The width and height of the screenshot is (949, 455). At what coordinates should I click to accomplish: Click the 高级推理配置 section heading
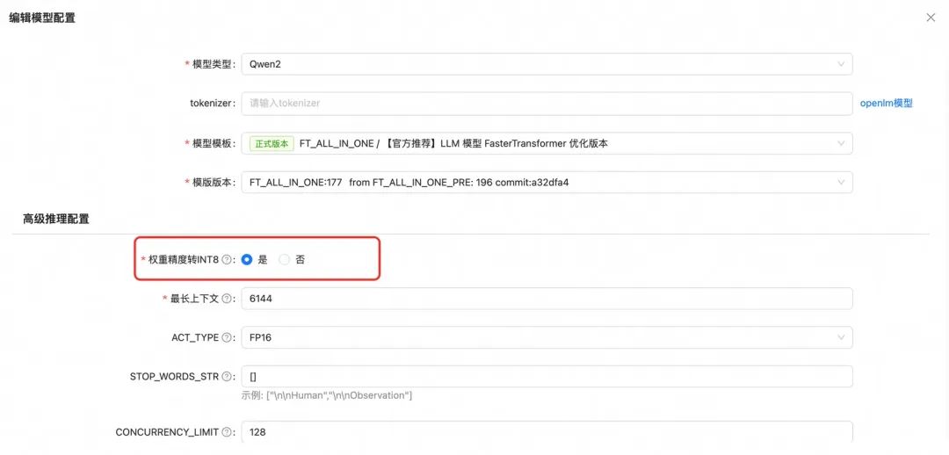click(x=55, y=219)
